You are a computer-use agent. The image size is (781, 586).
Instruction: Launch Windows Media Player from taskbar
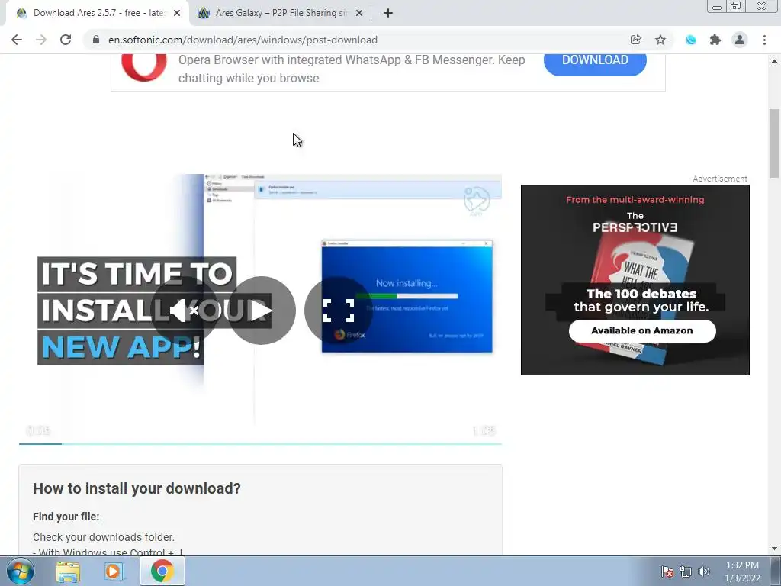113,572
